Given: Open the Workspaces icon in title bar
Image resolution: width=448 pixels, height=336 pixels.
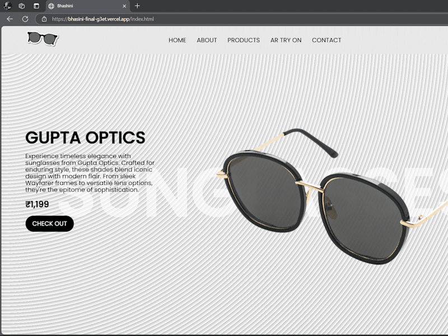Looking at the screenshot, I should click(x=22, y=6).
